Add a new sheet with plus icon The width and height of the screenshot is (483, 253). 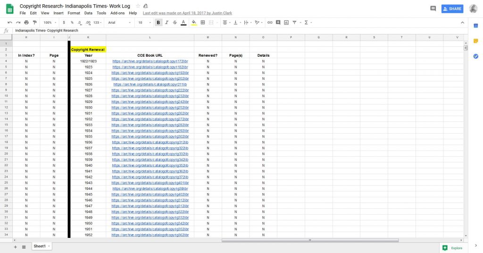pos(16,247)
